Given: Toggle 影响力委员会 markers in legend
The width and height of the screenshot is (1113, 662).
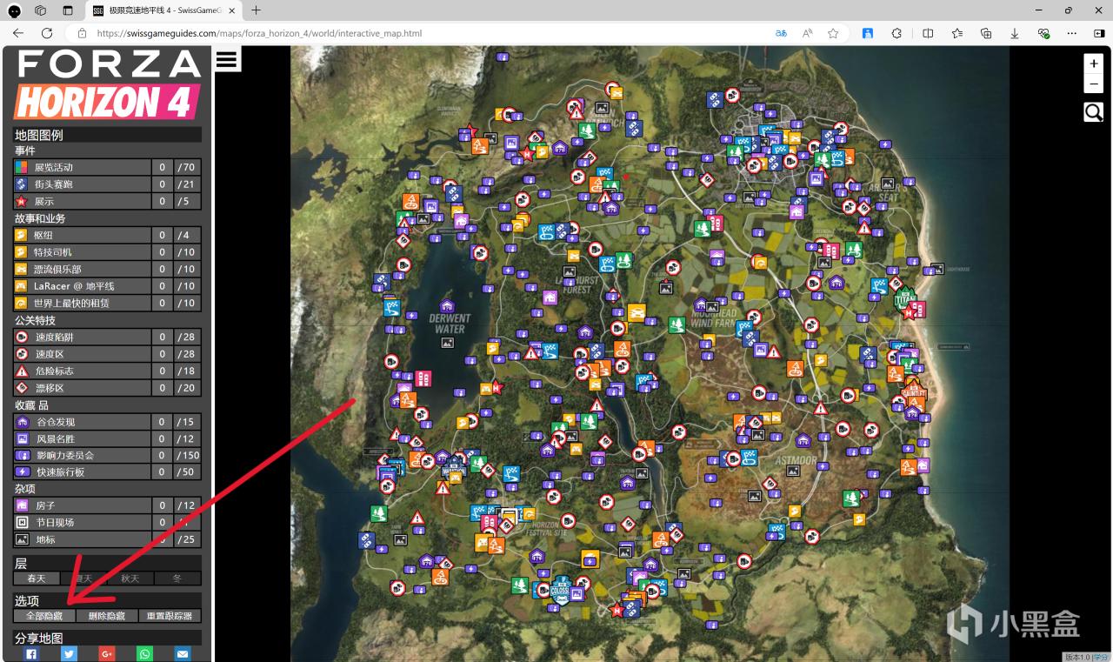Looking at the screenshot, I should (x=108, y=455).
